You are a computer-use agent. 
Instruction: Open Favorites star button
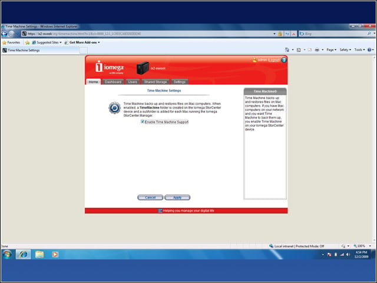tap(4, 42)
